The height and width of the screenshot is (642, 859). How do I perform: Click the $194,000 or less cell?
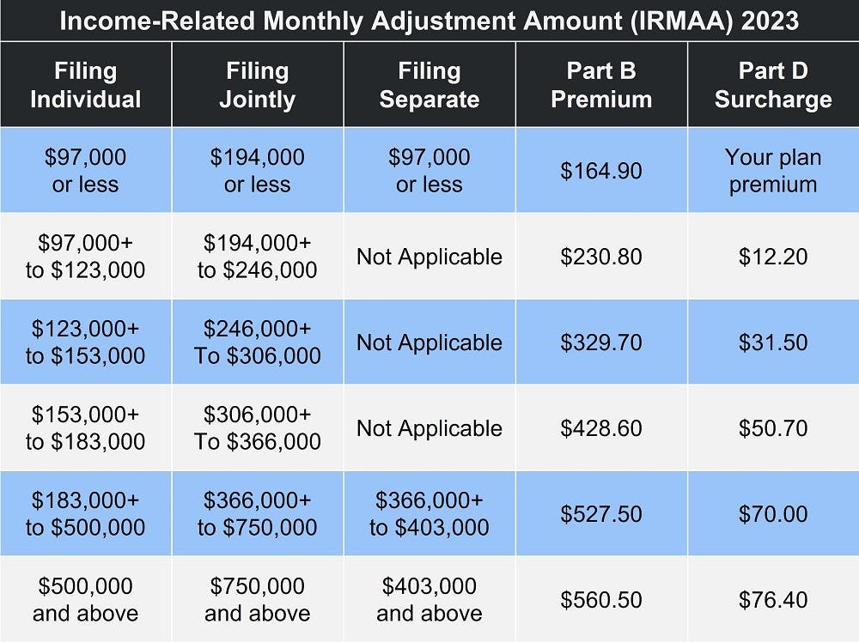tap(258, 171)
